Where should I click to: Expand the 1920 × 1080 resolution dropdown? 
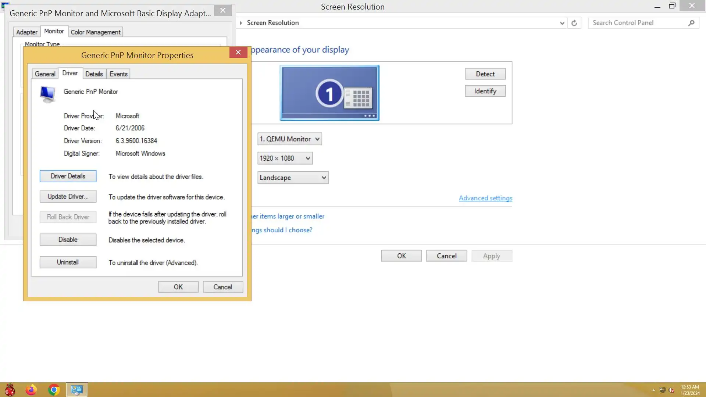[x=285, y=158]
